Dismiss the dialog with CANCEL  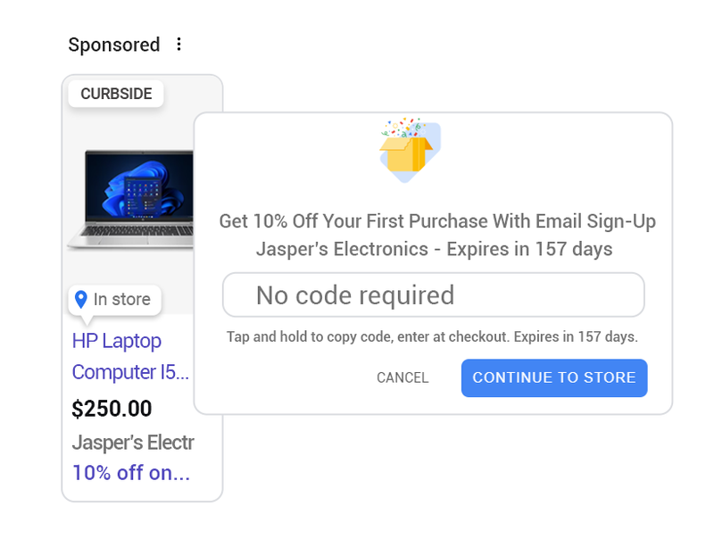click(x=403, y=377)
